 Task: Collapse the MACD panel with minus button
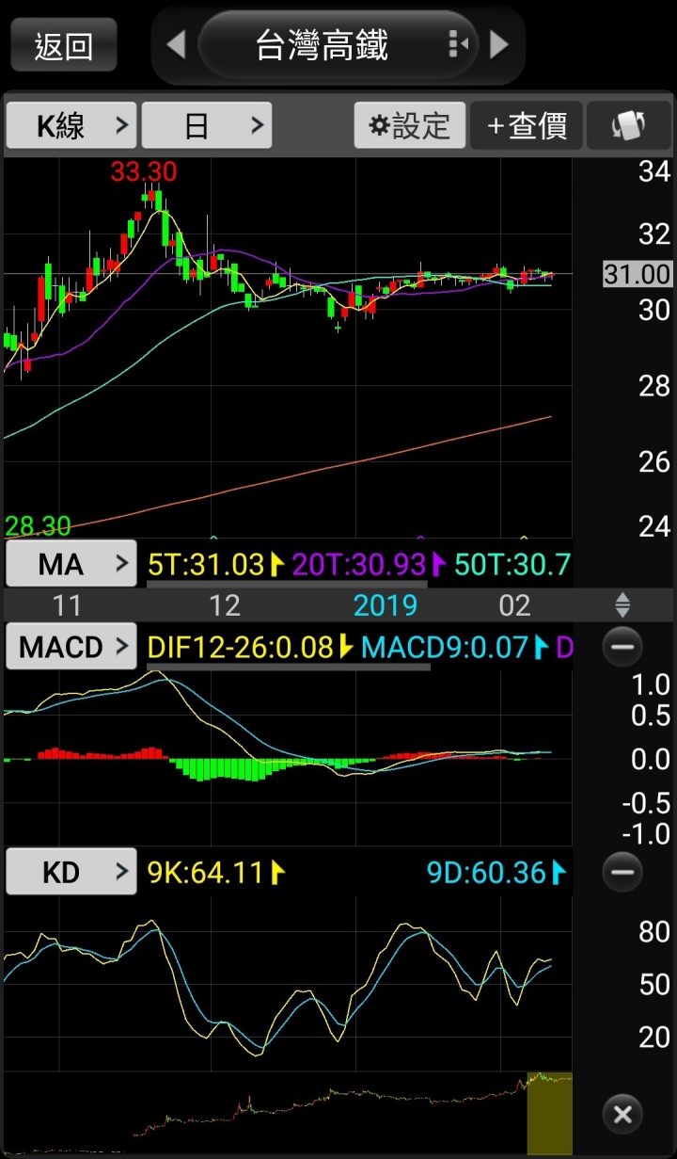click(x=622, y=647)
